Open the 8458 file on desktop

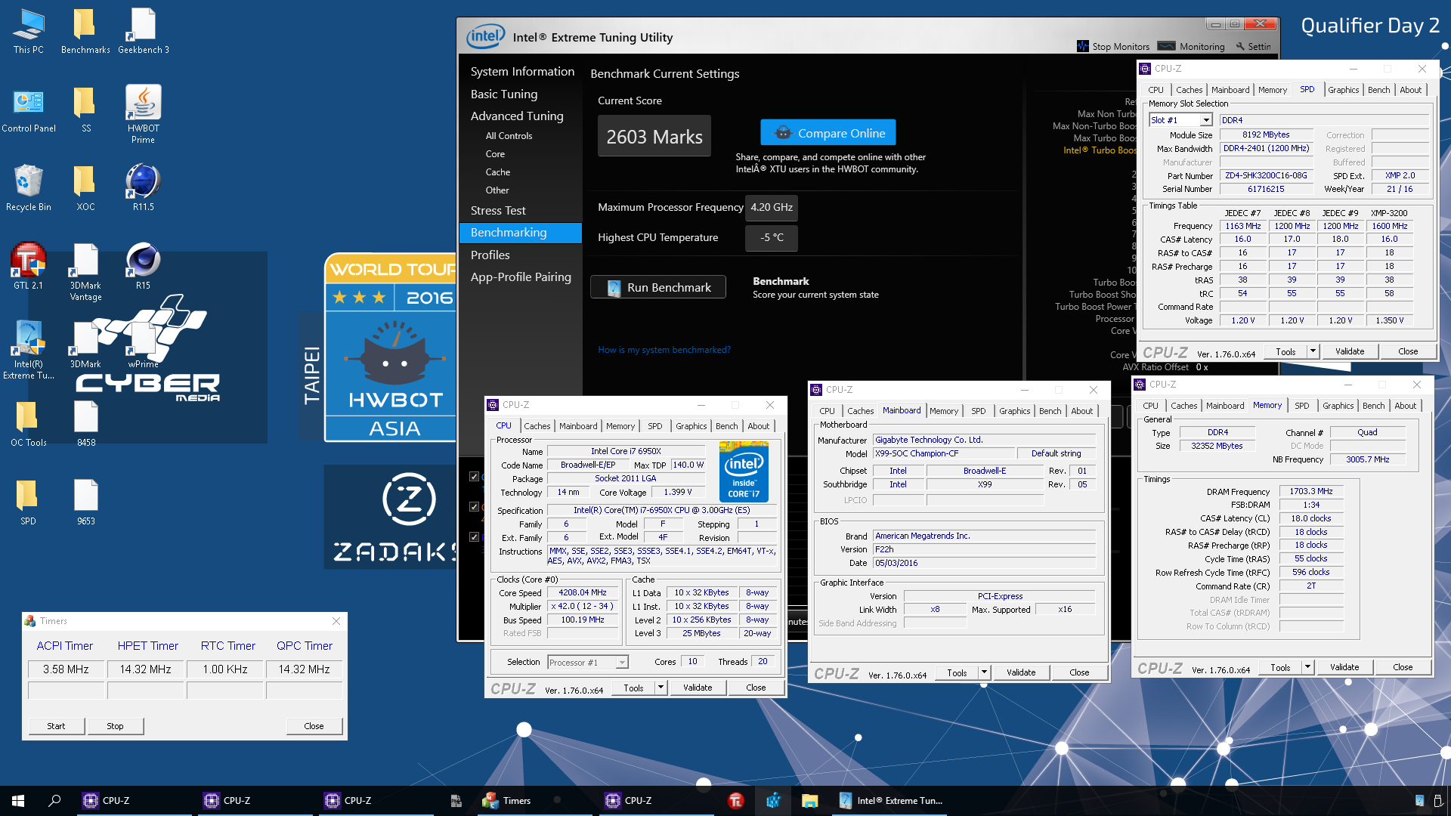[85, 424]
